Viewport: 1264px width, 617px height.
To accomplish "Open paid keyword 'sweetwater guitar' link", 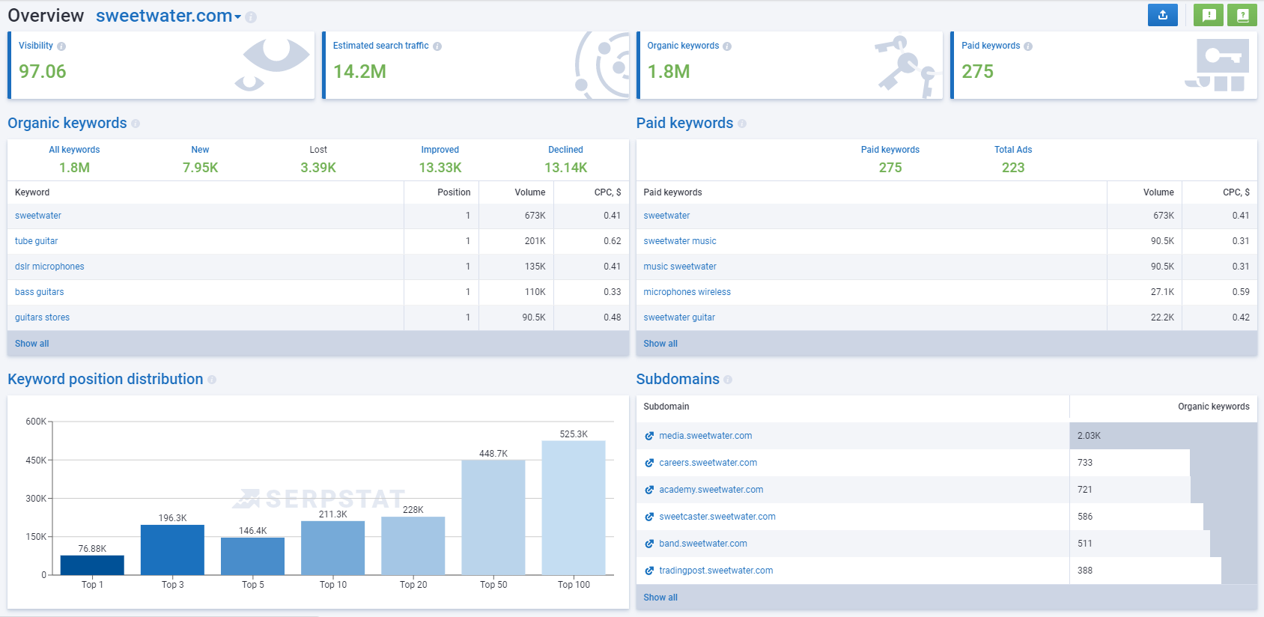I will (x=679, y=317).
